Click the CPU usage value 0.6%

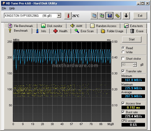click(x=133, y=125)
